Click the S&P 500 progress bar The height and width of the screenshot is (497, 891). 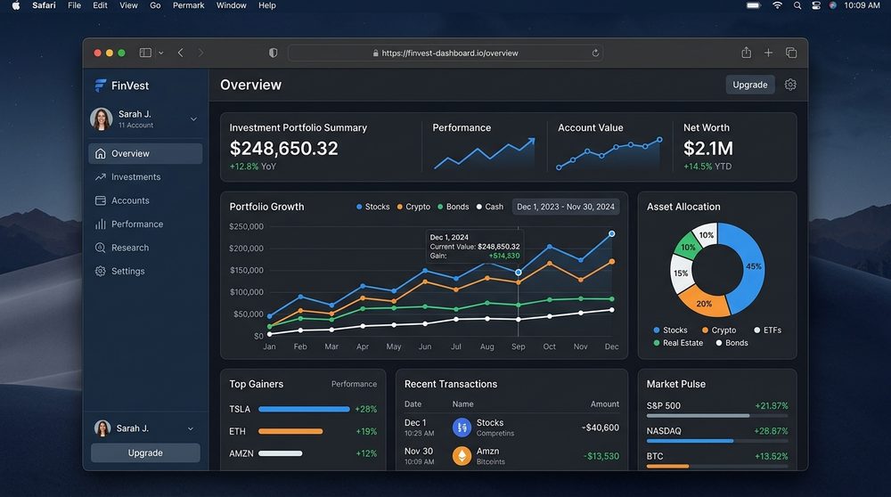point(717,416)
